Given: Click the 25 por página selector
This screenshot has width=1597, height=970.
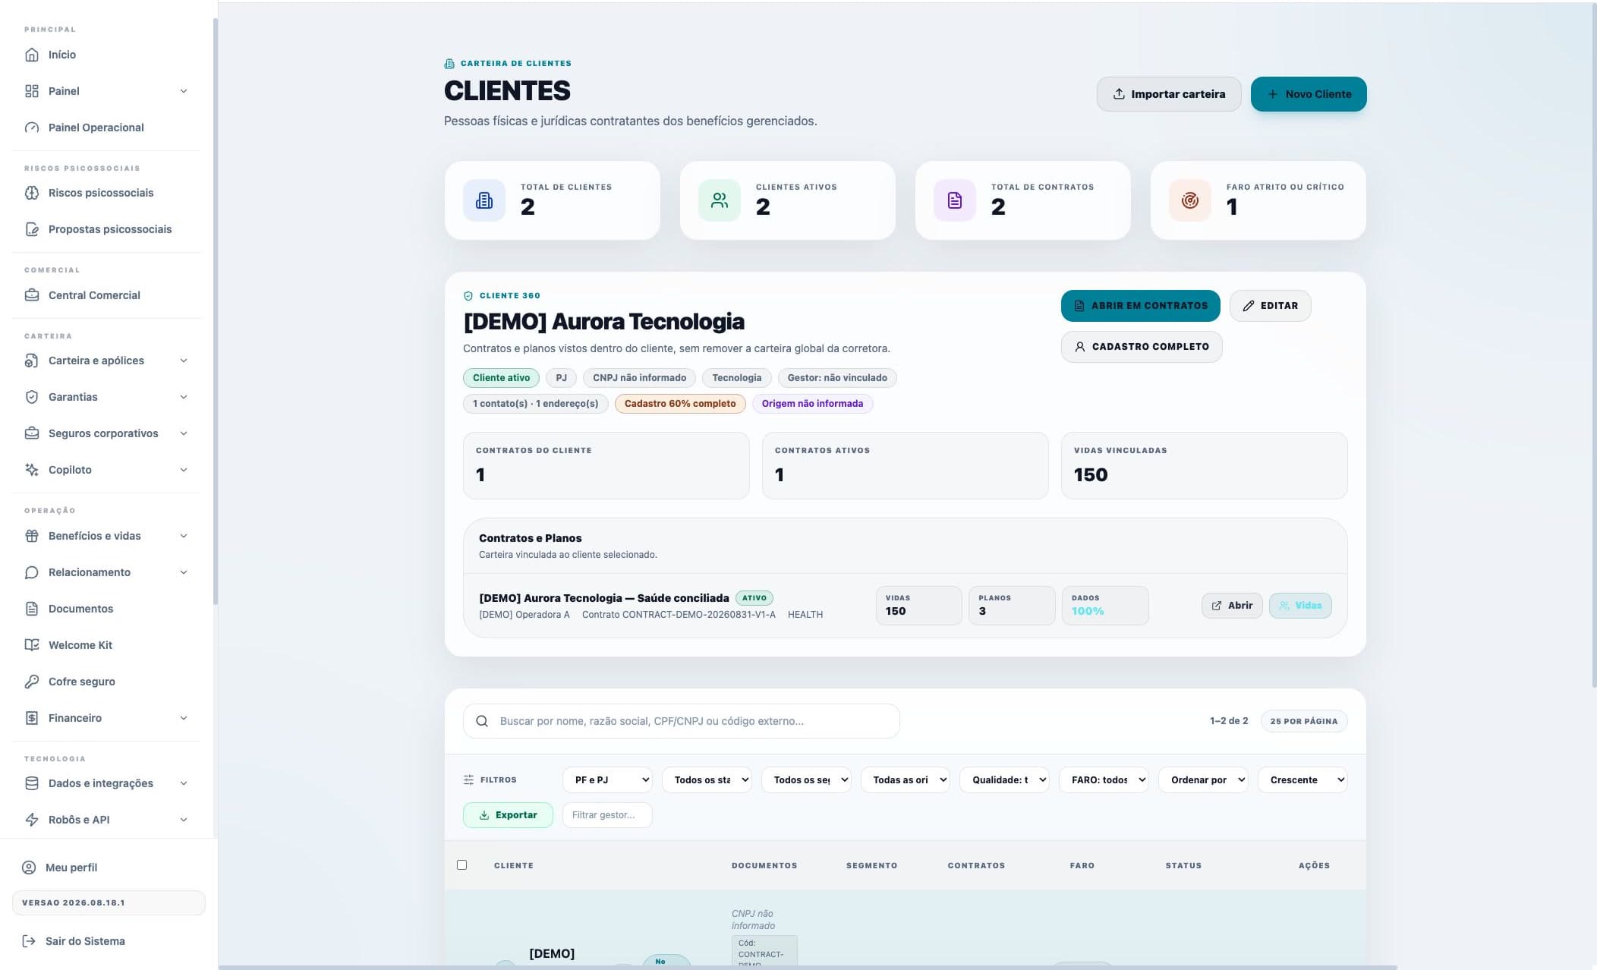Looking at the screenshot, I should click(x=1304, y=721).
